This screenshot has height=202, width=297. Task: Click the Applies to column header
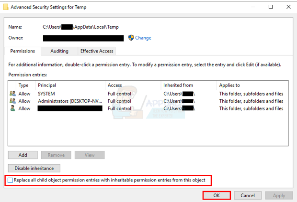click(x=251, y=85)
